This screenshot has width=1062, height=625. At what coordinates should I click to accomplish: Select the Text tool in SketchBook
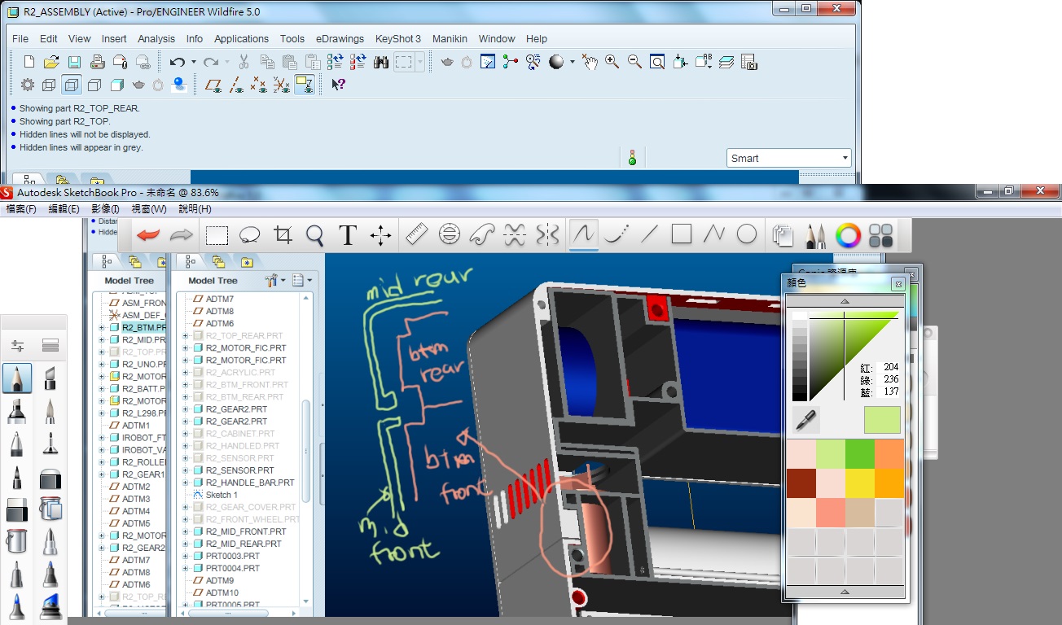348,235
